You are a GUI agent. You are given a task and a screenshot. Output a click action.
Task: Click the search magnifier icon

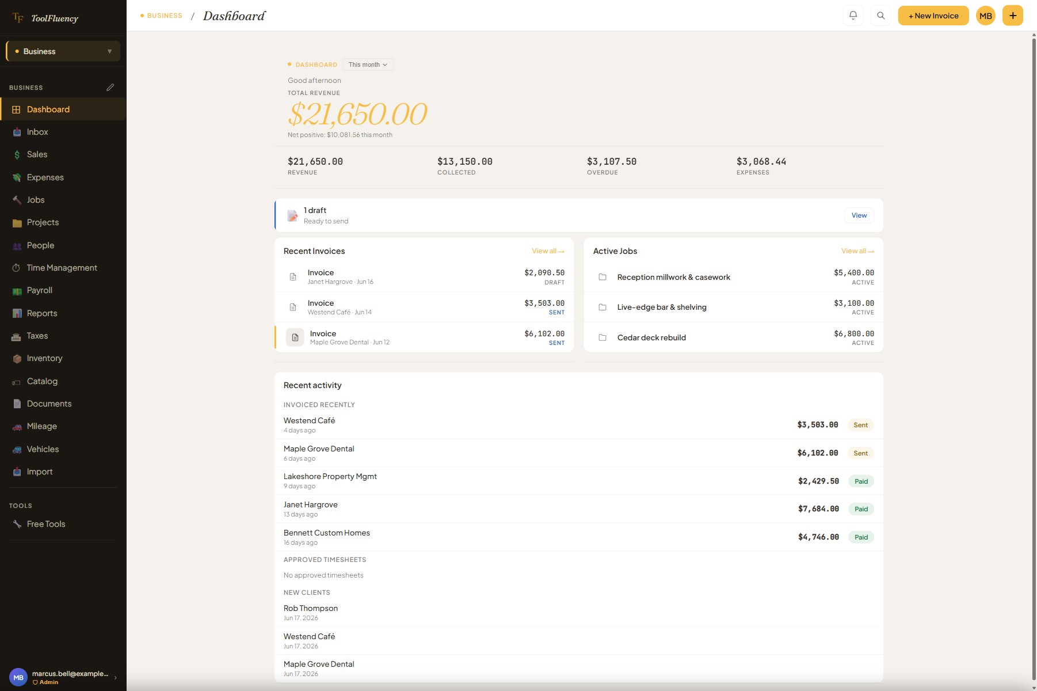881,16
